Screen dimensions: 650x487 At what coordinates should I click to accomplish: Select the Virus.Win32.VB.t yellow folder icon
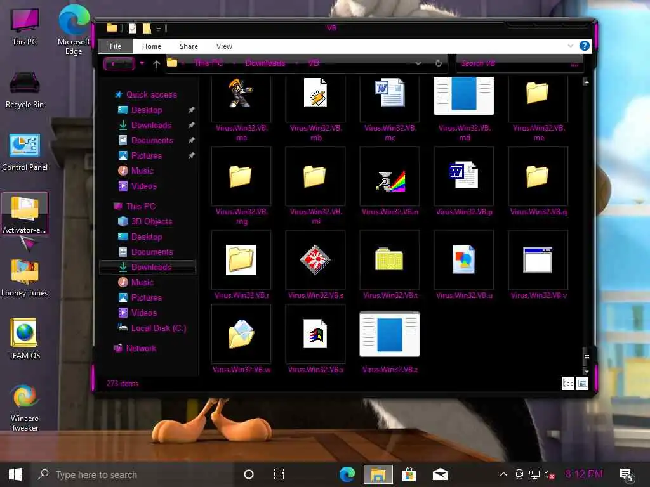[389, 259]
